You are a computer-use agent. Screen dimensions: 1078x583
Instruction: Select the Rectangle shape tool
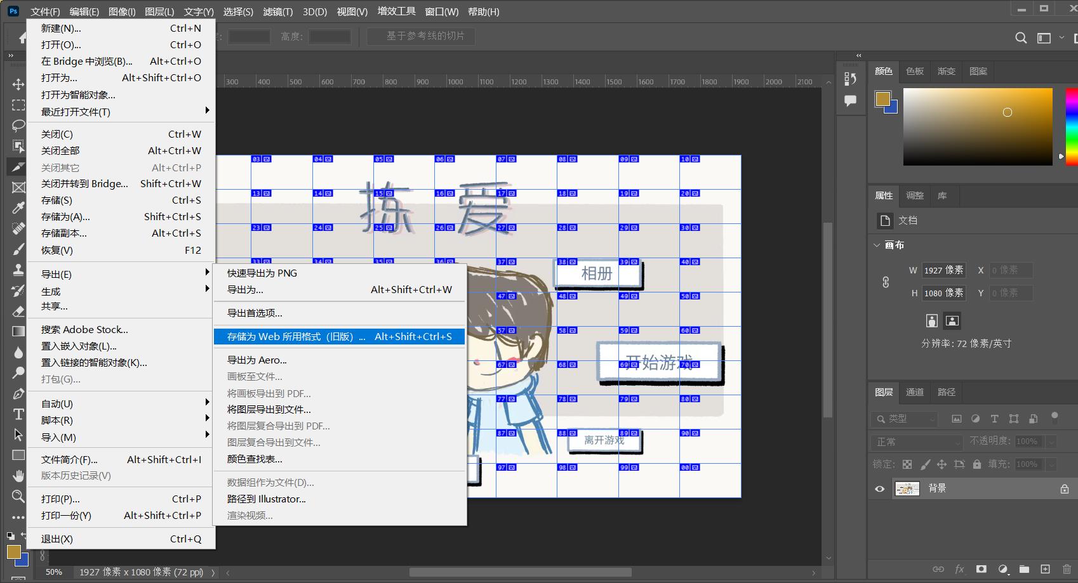pos(18,455)
